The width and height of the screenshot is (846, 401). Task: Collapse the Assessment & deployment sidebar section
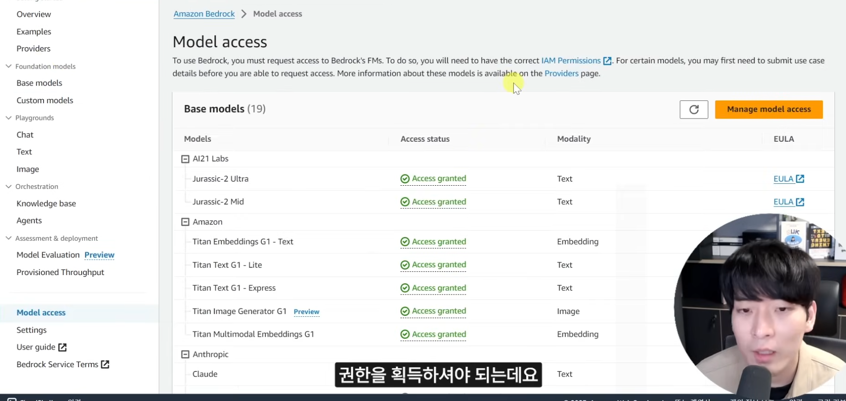(8, 238)
